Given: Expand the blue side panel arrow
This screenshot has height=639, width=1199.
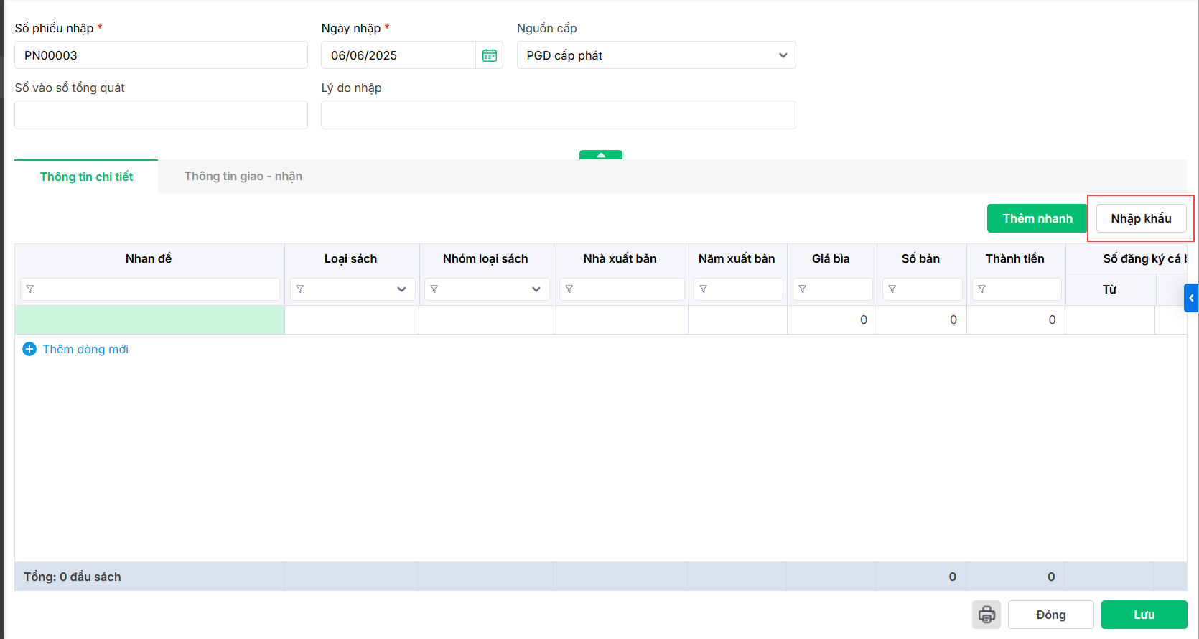Looking at the screenshot, I should (1191, 298).
